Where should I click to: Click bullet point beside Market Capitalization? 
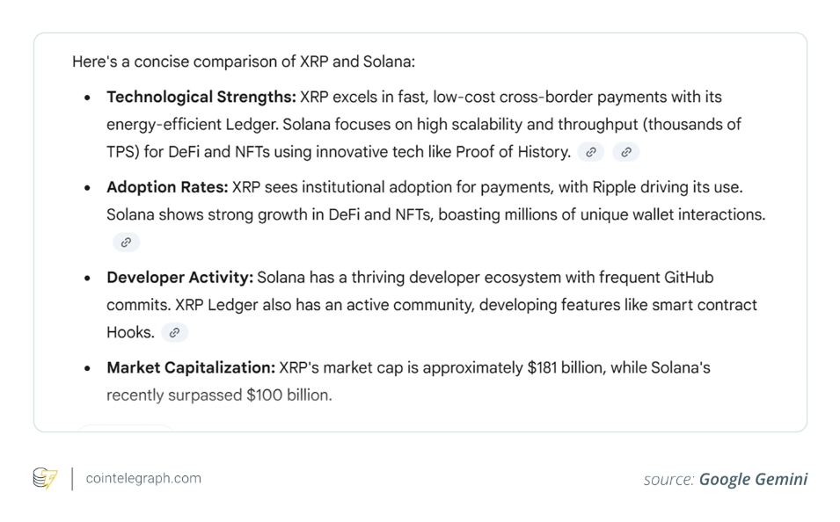[87, 369]
